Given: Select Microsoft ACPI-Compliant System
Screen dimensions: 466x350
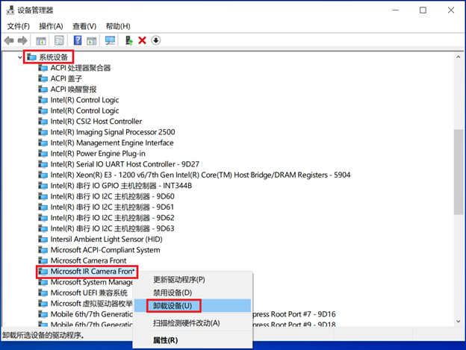Looking at the screenshot, I should (x=105, y=250).
